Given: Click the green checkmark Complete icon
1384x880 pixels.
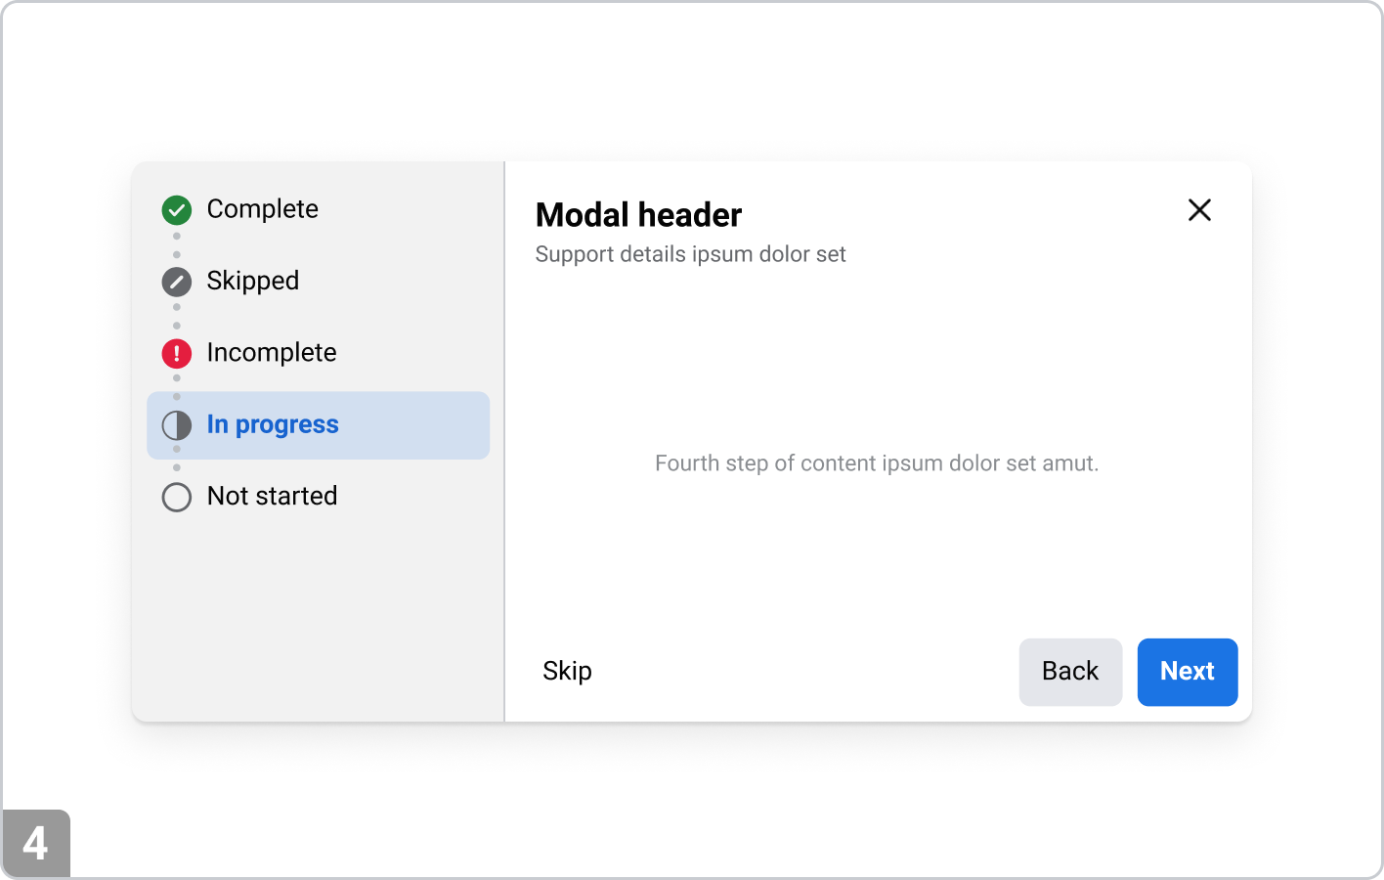Looking at the screenshot, I should [x=177, y=209].
